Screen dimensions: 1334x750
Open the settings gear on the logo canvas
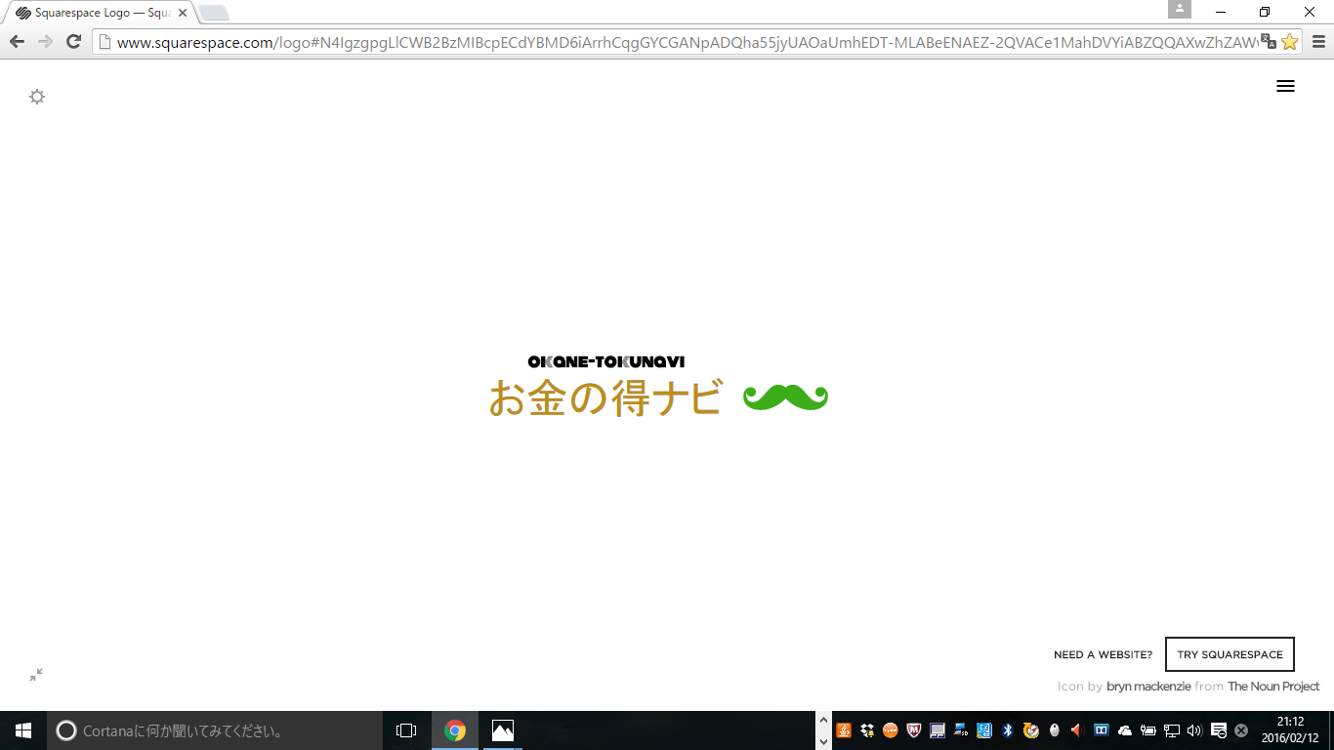tap(37, 97)
